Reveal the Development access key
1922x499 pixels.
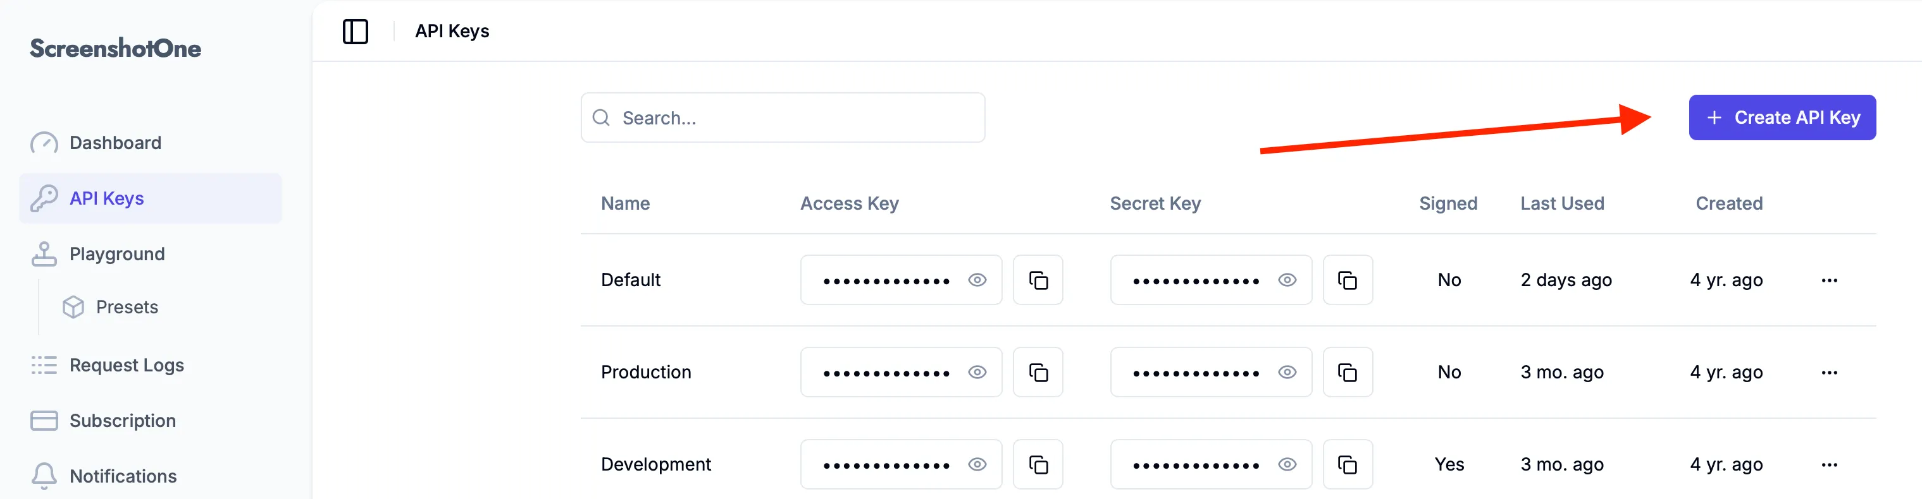977,464
